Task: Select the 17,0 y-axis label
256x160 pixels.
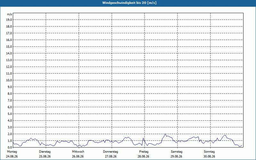Action: pyautogui.click(x=9, y=33)
